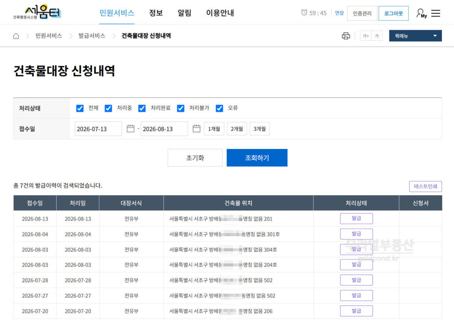The width and height of the screenshot is (454, 327).
Task: Open calendar for end date
Action: 196,129
